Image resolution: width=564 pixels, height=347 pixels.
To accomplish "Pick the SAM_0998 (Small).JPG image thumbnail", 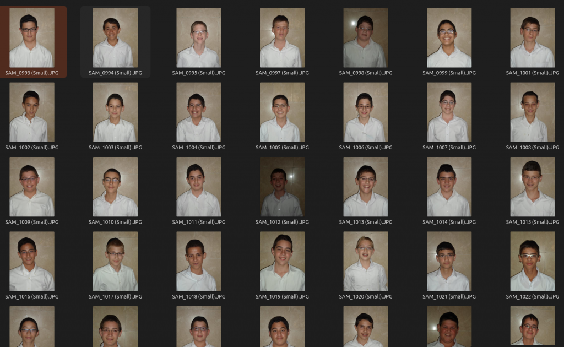I will point(366,37).
